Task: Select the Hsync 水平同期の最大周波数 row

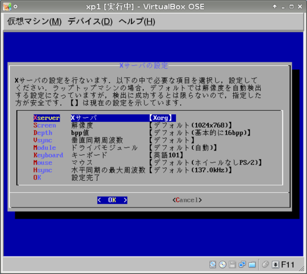Action: pyautogui.click(x=133, y=170)
